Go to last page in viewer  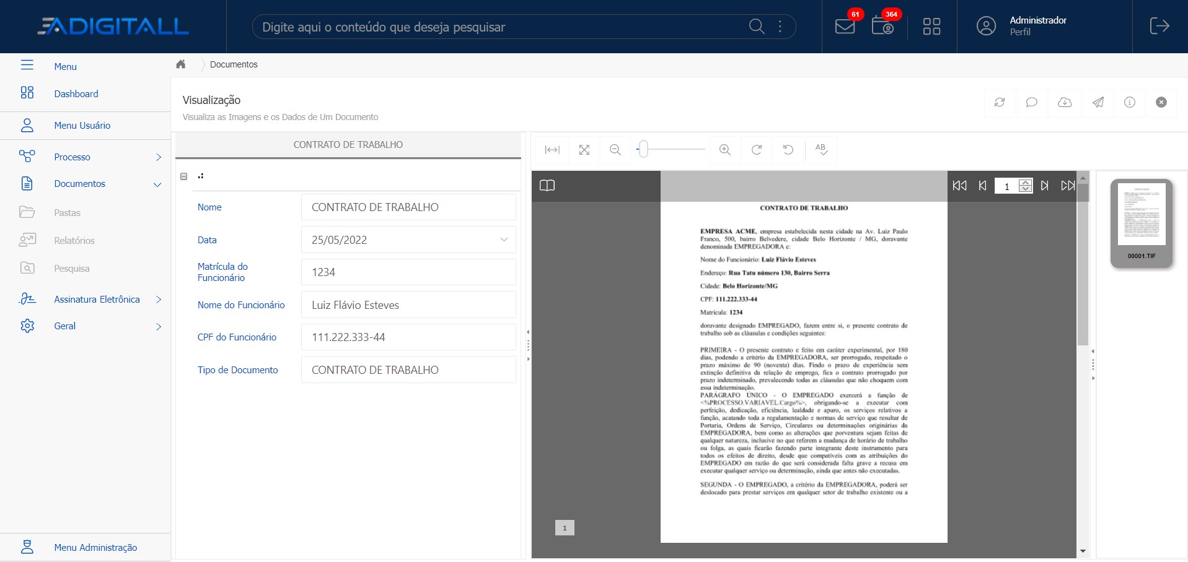1068,186
